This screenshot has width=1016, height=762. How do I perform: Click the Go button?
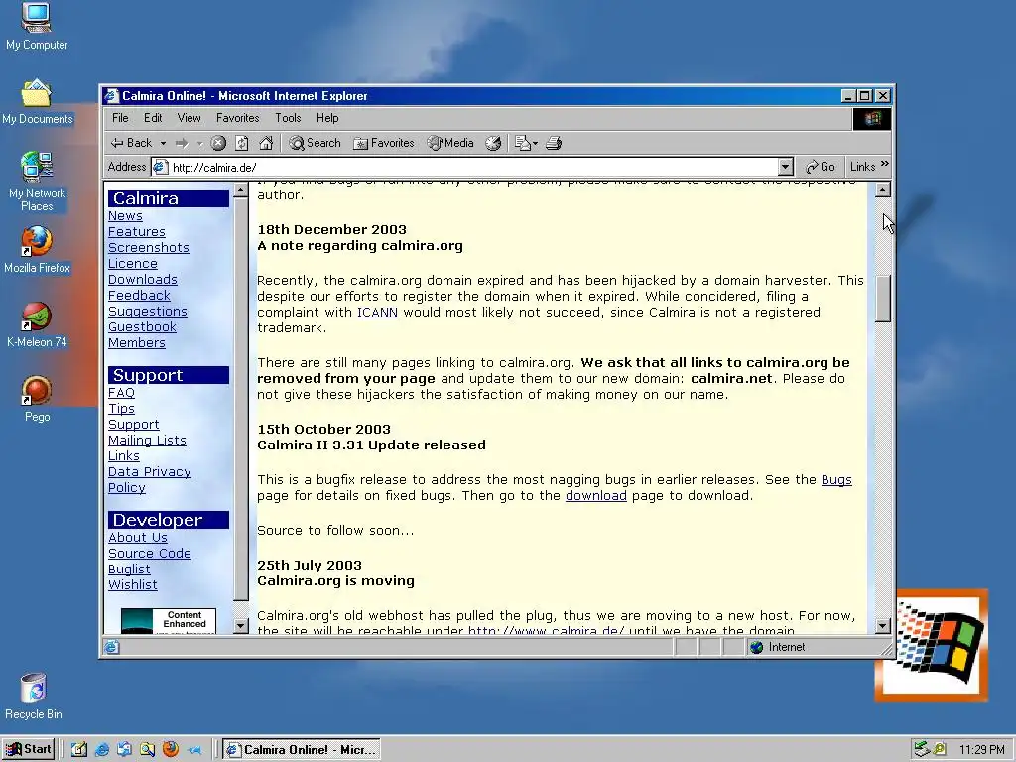pyautogui.click(x=821, y=167)
